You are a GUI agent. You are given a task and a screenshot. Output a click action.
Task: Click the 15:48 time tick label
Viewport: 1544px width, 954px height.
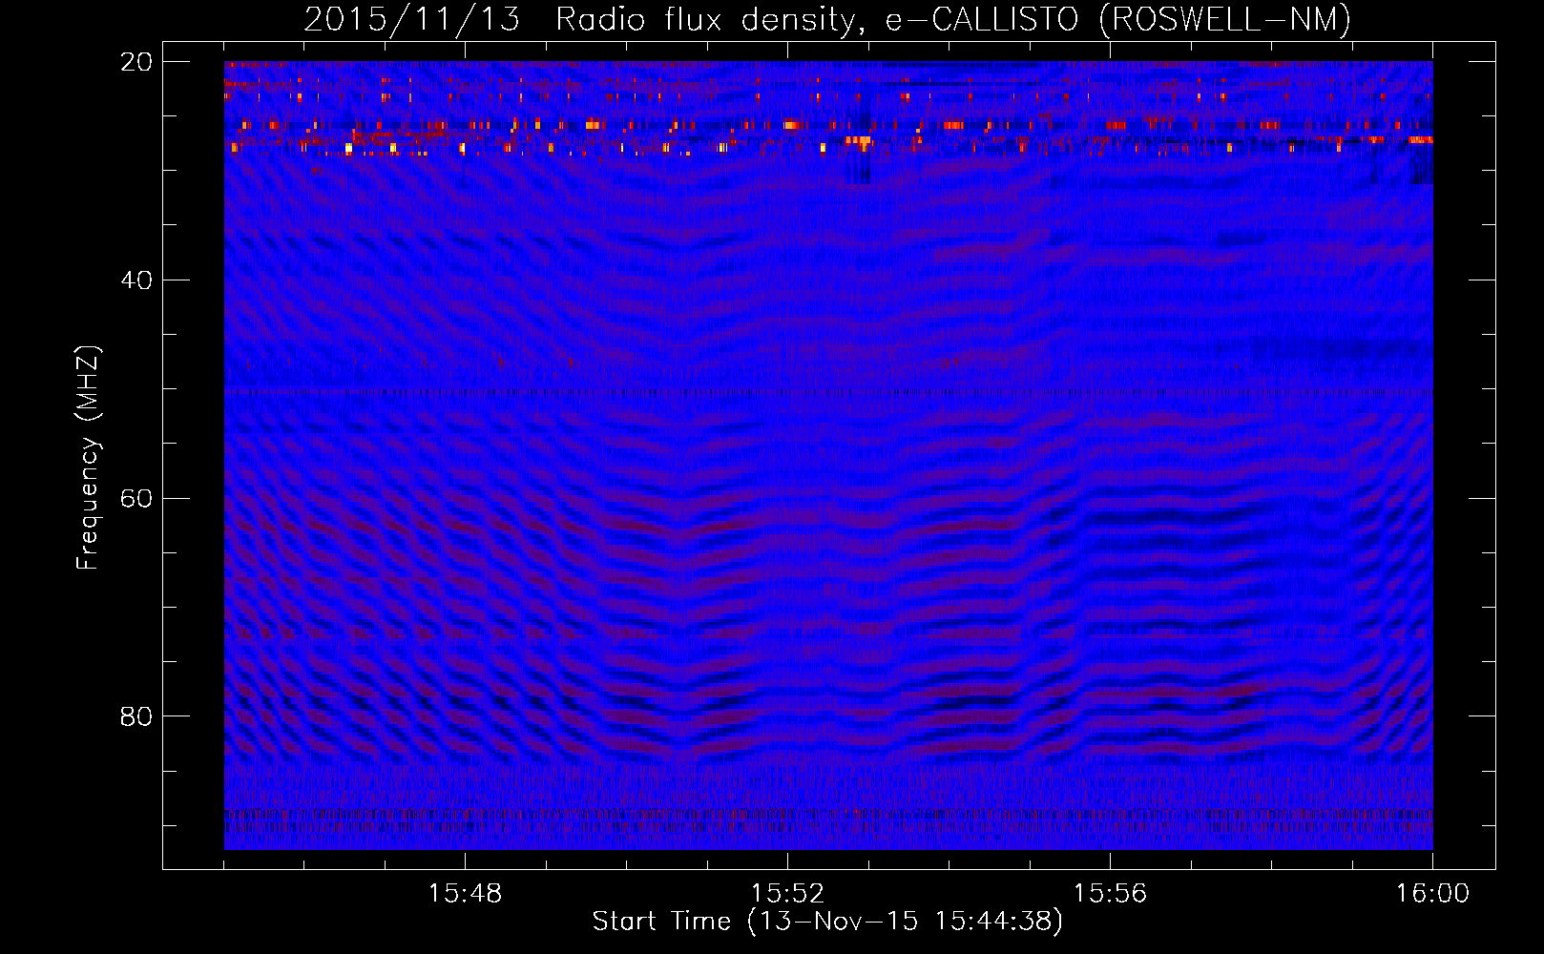coord(465,894)
